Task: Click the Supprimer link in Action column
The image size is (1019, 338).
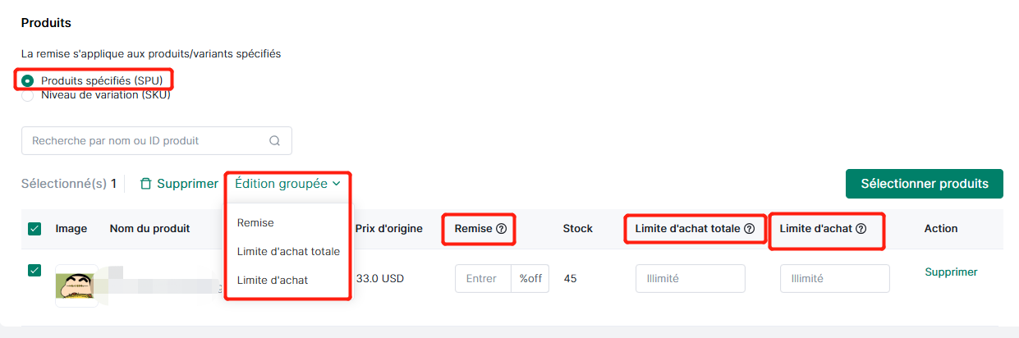Action: (x=951, y=272)
